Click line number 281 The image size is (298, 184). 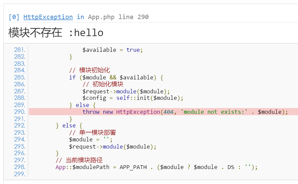click(19, 50)
